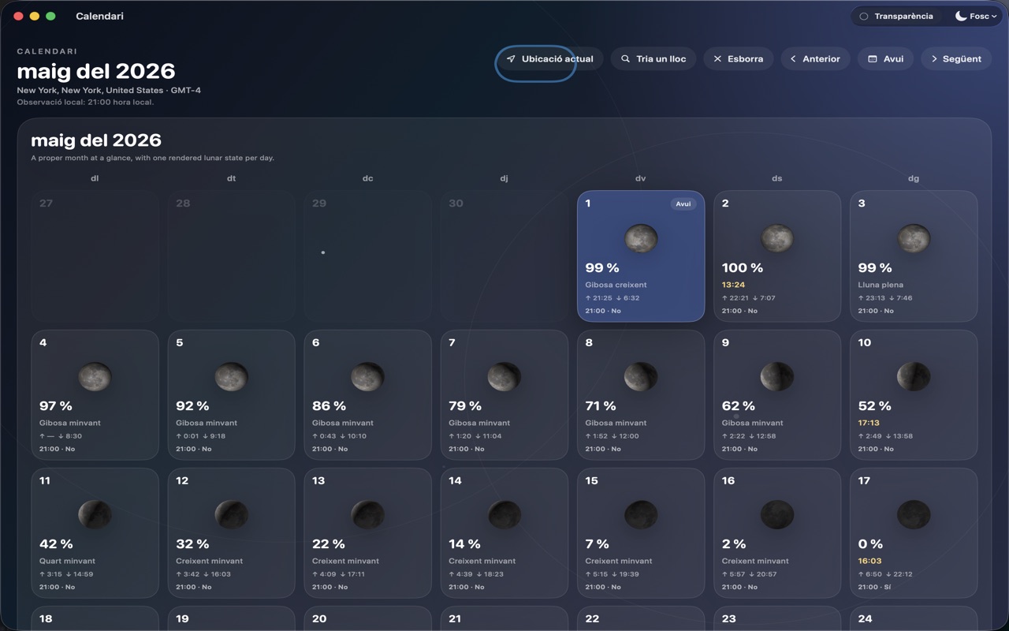Click the New York location text
Screen dimensions: 1009x631
tap(109, 90)
